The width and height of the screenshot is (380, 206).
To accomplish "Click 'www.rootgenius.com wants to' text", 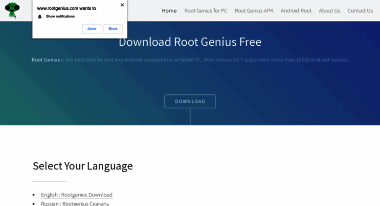I will 67,8.
